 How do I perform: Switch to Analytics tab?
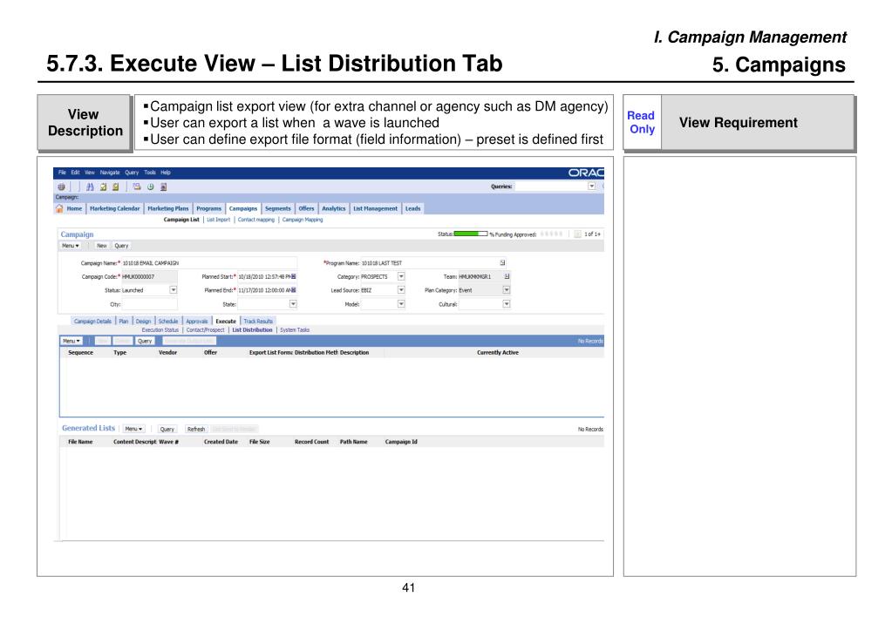[x=333, y=208]
